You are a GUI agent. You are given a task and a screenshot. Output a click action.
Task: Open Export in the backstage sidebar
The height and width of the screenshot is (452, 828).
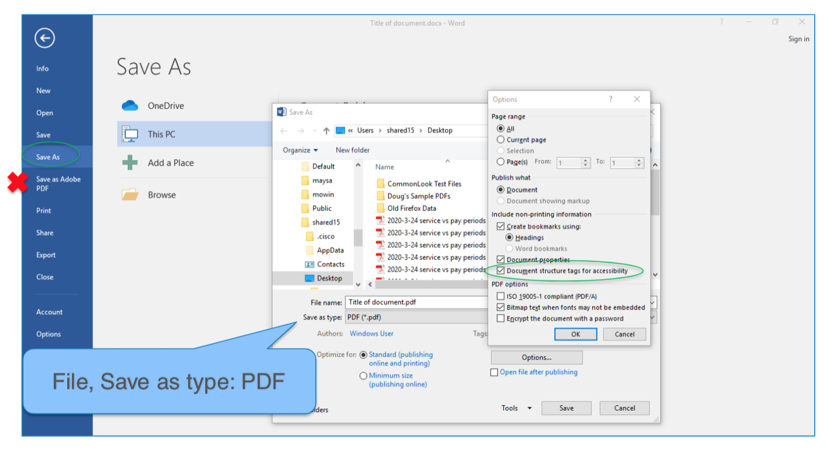coord(46,255)
